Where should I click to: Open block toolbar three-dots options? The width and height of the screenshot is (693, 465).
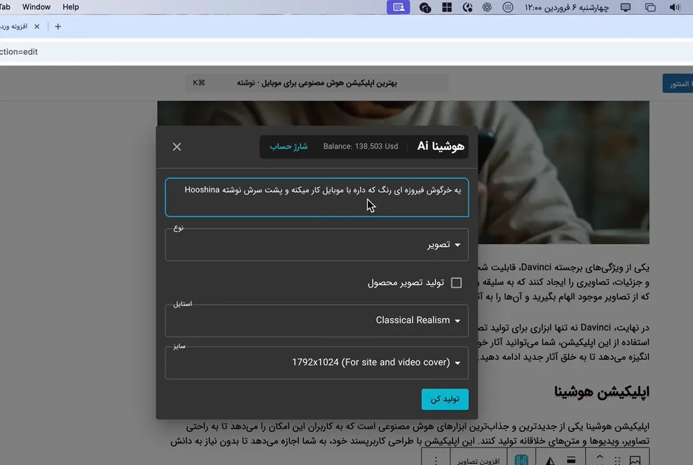coord(436,460)
